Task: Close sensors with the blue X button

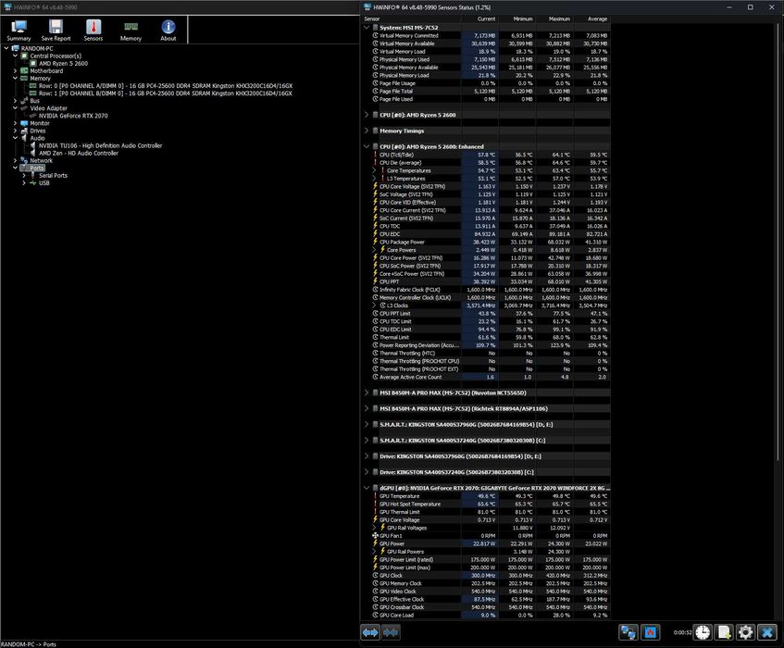Action: pyautogui.click(x=767, y=632)
